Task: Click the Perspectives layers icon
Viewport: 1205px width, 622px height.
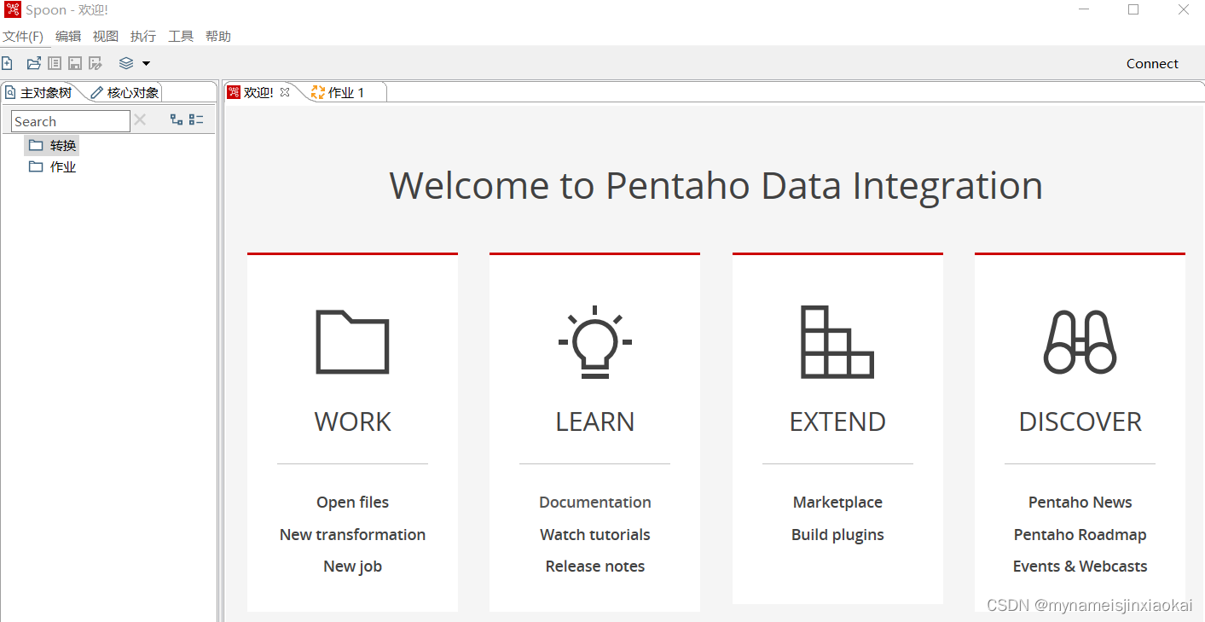Action: tap(126, 63)
